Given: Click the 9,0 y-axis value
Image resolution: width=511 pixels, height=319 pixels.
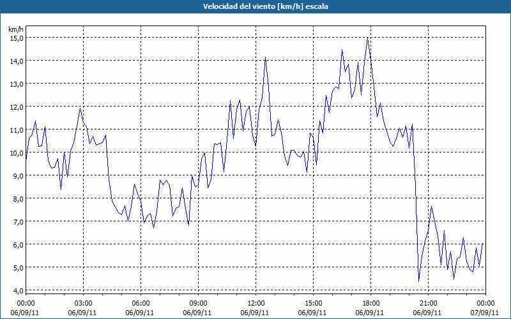Looking at the screenshot, I should click(x=18, y=176).
